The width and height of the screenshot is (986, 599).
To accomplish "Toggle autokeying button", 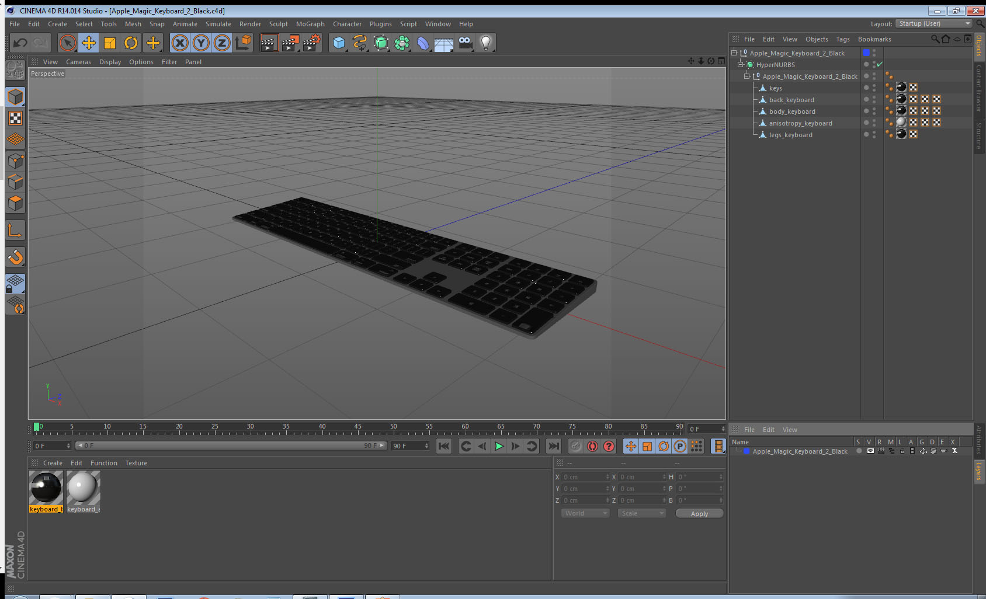I will (x=592, y=446).
